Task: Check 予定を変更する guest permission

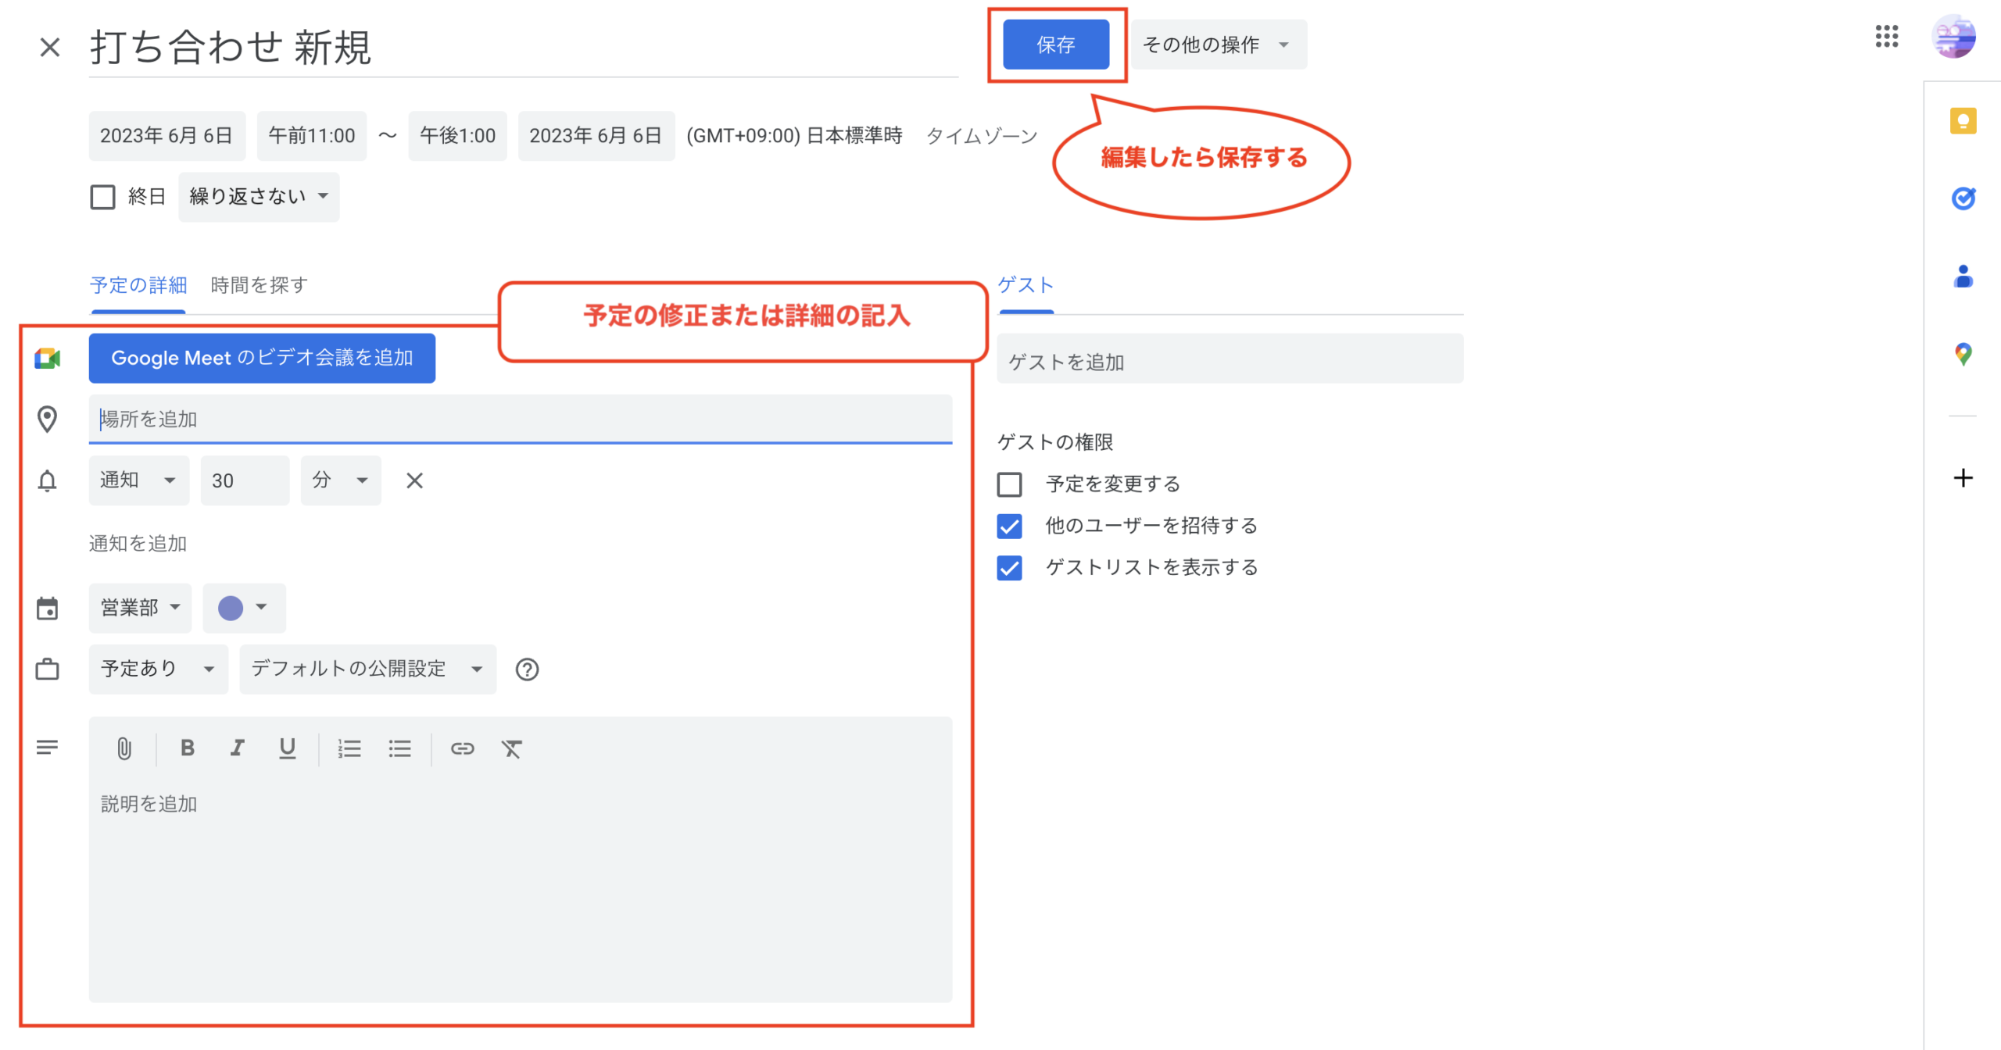Action: pyautogui.click(x=1009, y=484)
